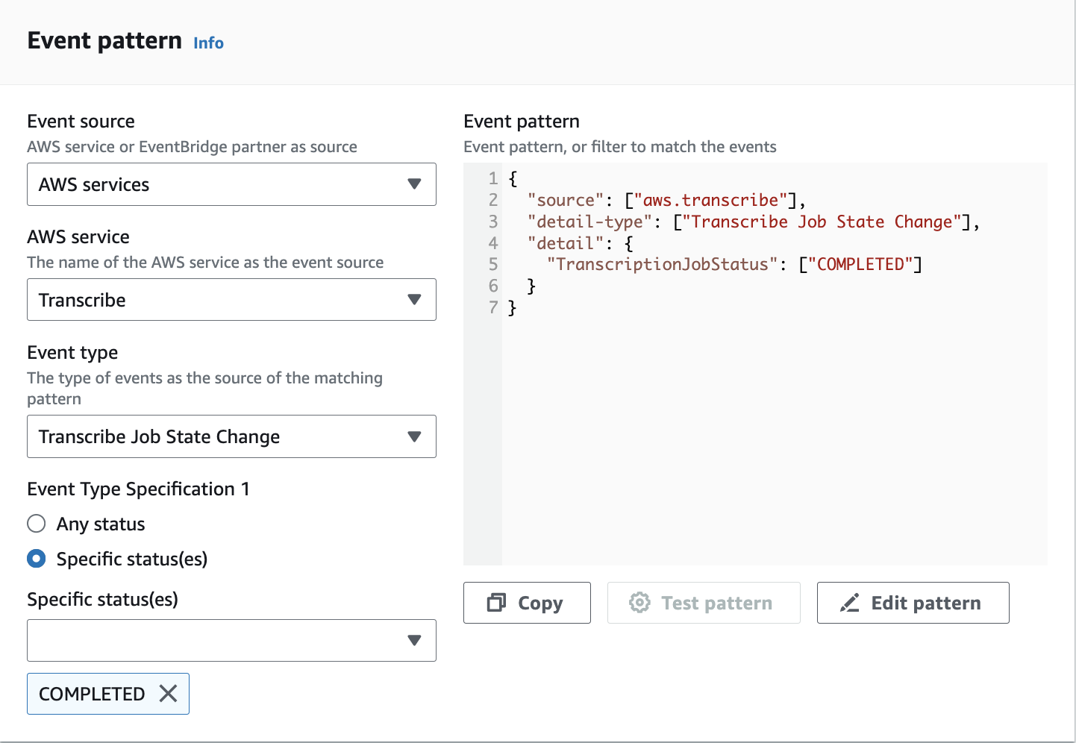Open the Info link beside Event pattern
The height and width of the screenshot is (743, 1076).
tap(208, 43)
